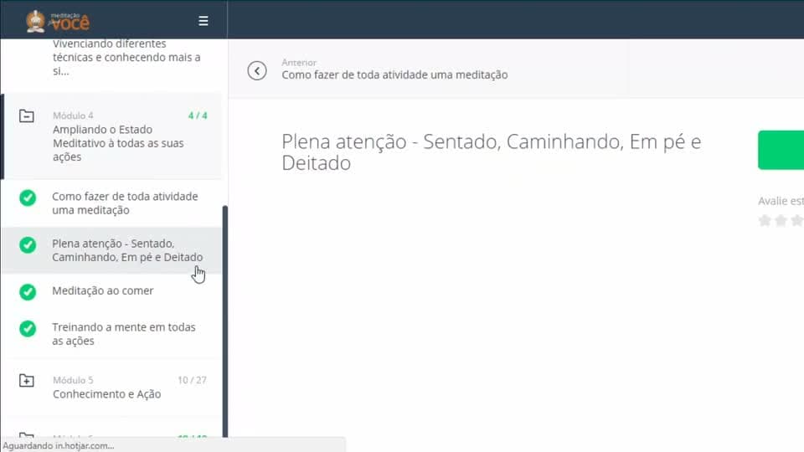Toggle checkmark for Meditação ao comer
Screen dimensions: 804x452
pos(28,291)
